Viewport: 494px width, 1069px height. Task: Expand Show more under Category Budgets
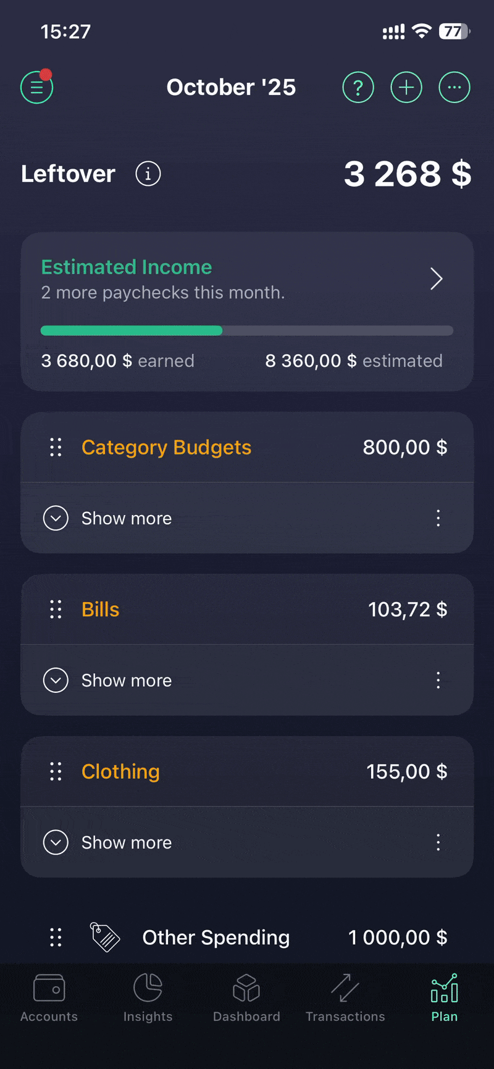(x=56, y=518)
